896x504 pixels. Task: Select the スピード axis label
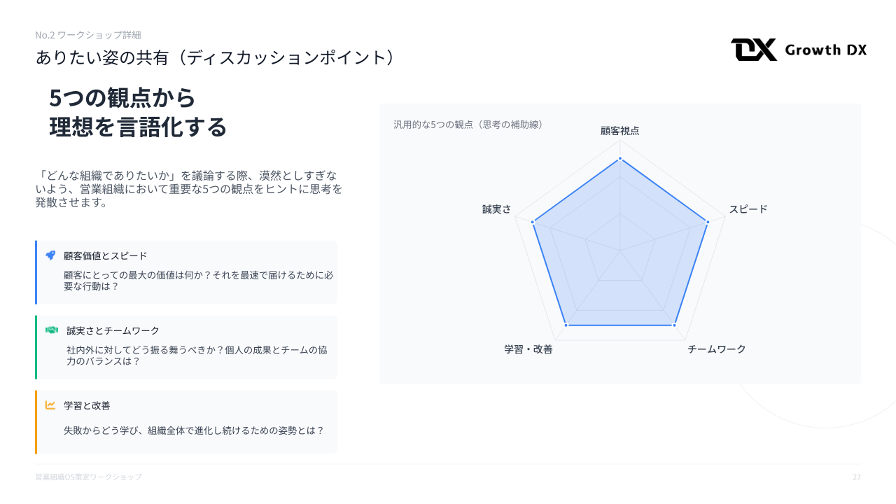(x=748, y=209)
